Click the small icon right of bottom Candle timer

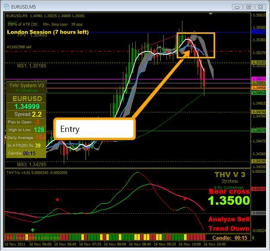(x=253, y=238)
